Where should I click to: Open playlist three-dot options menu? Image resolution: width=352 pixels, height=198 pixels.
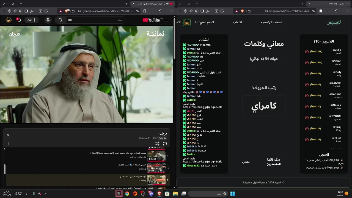8,144
